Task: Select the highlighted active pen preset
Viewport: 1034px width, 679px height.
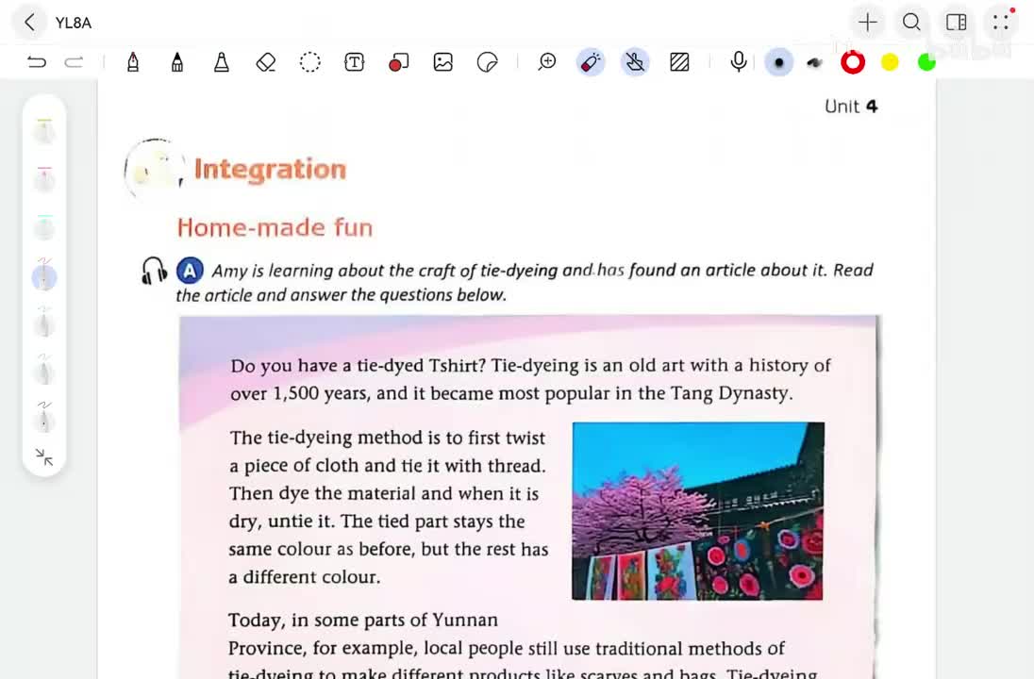Action: coord(44,276)
